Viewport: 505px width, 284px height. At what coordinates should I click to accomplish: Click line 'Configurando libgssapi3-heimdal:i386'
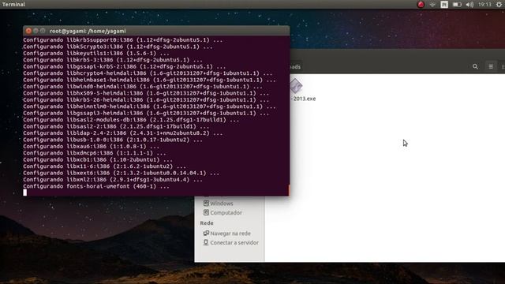146,113
